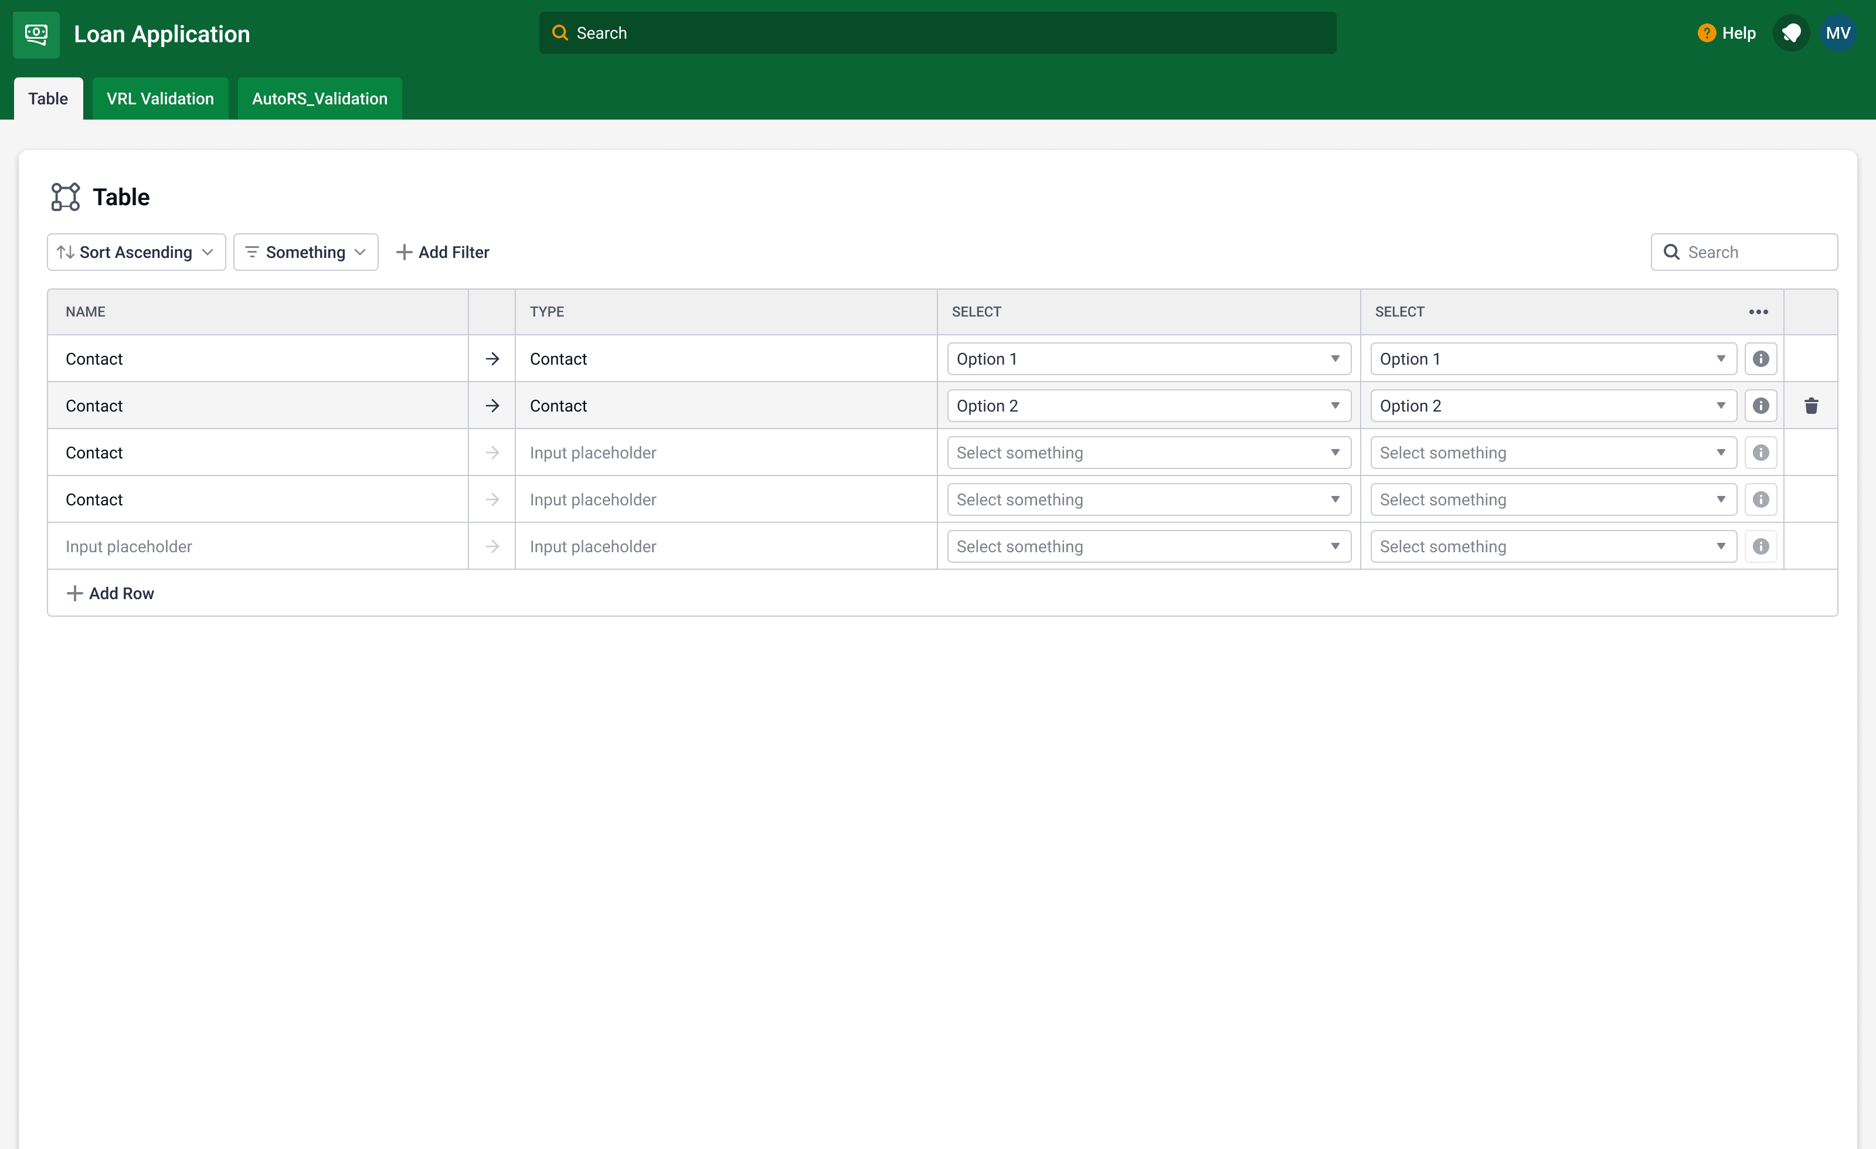The width and height of the screenshot is (1876, 1149).
Task: Click Type Input placeholder in last row
Action: coord(726,547)
